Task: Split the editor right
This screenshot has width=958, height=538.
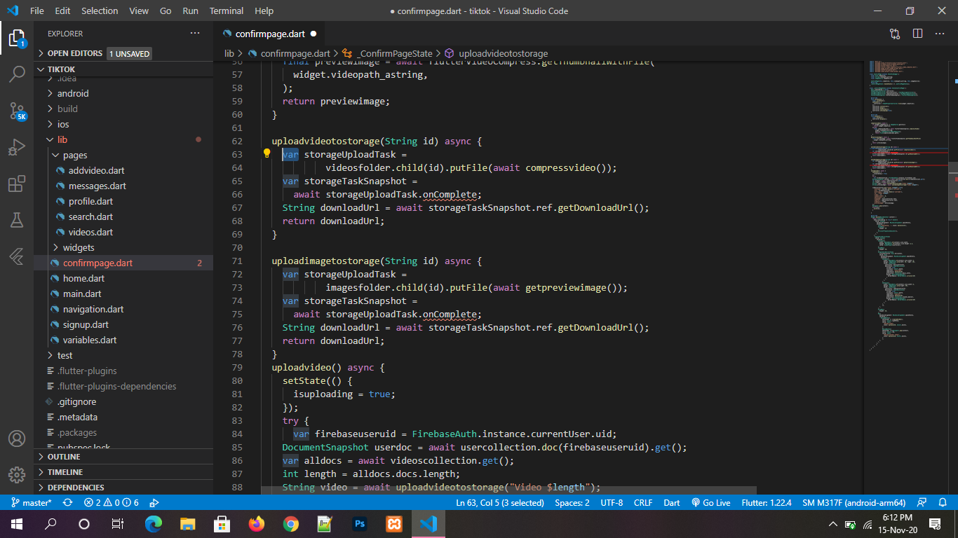Action: 917,33
